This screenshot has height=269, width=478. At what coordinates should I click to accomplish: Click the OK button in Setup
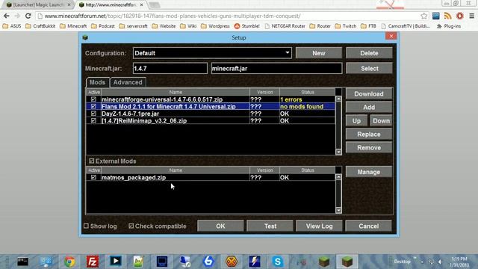(x=220, y=226)
